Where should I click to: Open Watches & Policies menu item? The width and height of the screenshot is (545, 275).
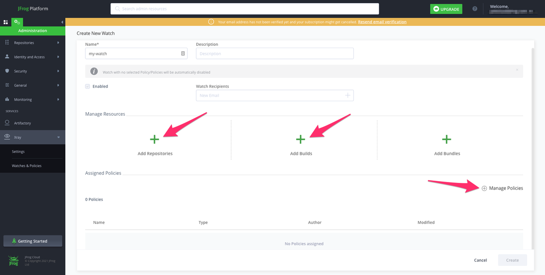pyautogui.click(x=27, y=166)
